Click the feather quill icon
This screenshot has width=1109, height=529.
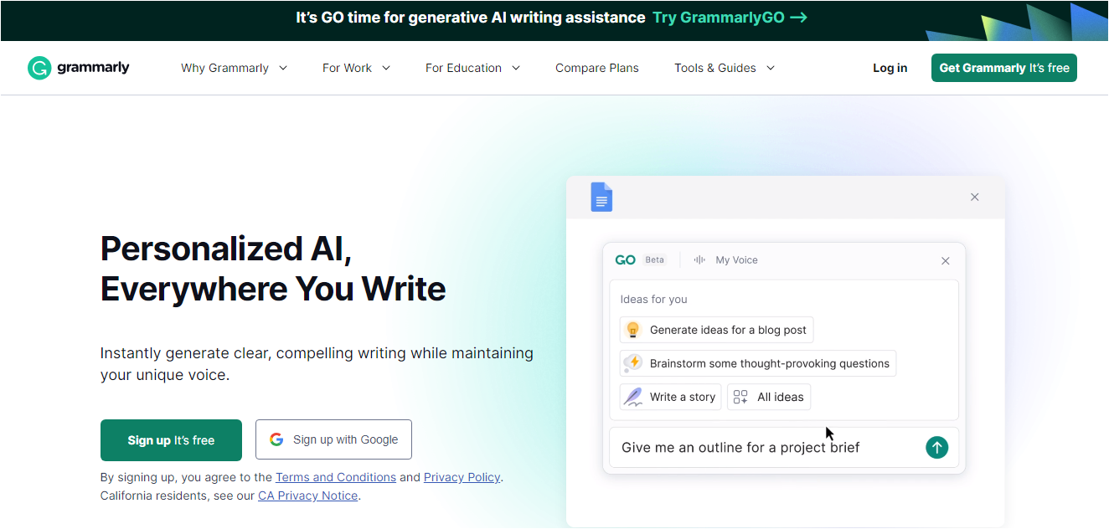coord(633,397)
